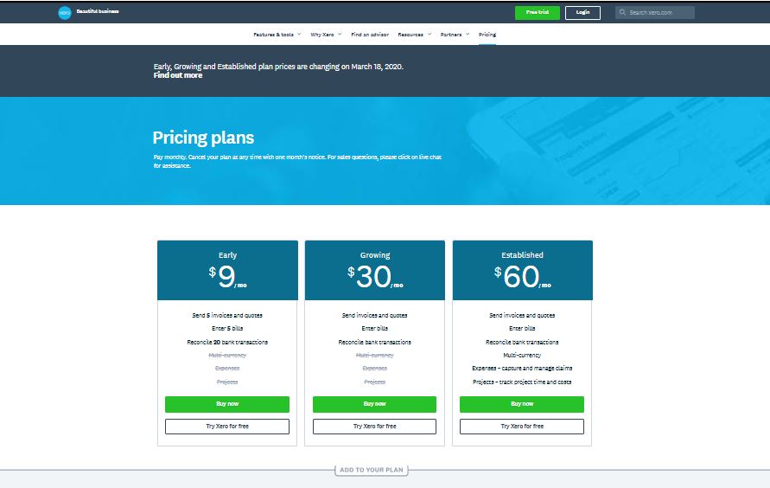770x488 pixels.
Task: Click Buy now on Established plan
Action: pos(521,404)
